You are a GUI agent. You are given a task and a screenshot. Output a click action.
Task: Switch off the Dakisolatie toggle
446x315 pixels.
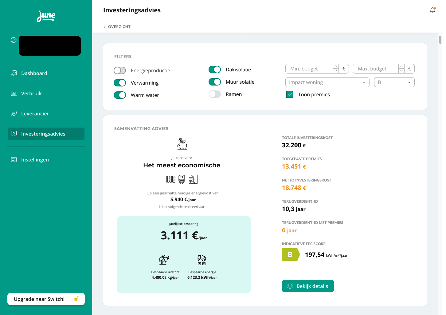(215, 70)
